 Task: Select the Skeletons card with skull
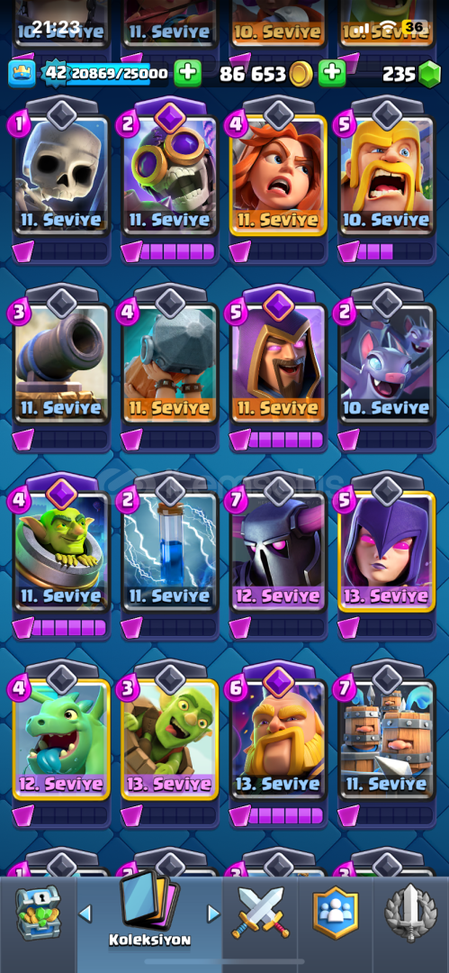click(61, 175)
